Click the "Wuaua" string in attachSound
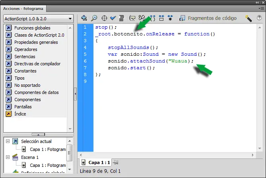266x178 pixels. click(x=178, y=61)
